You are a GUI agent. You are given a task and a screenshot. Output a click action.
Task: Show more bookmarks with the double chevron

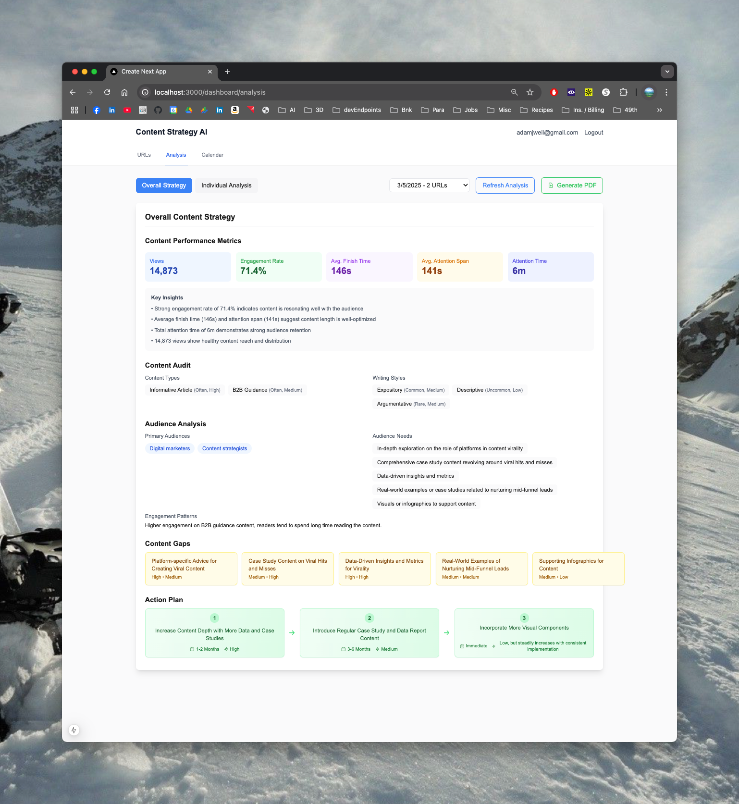pyautogui.click(x=660, y=110)
